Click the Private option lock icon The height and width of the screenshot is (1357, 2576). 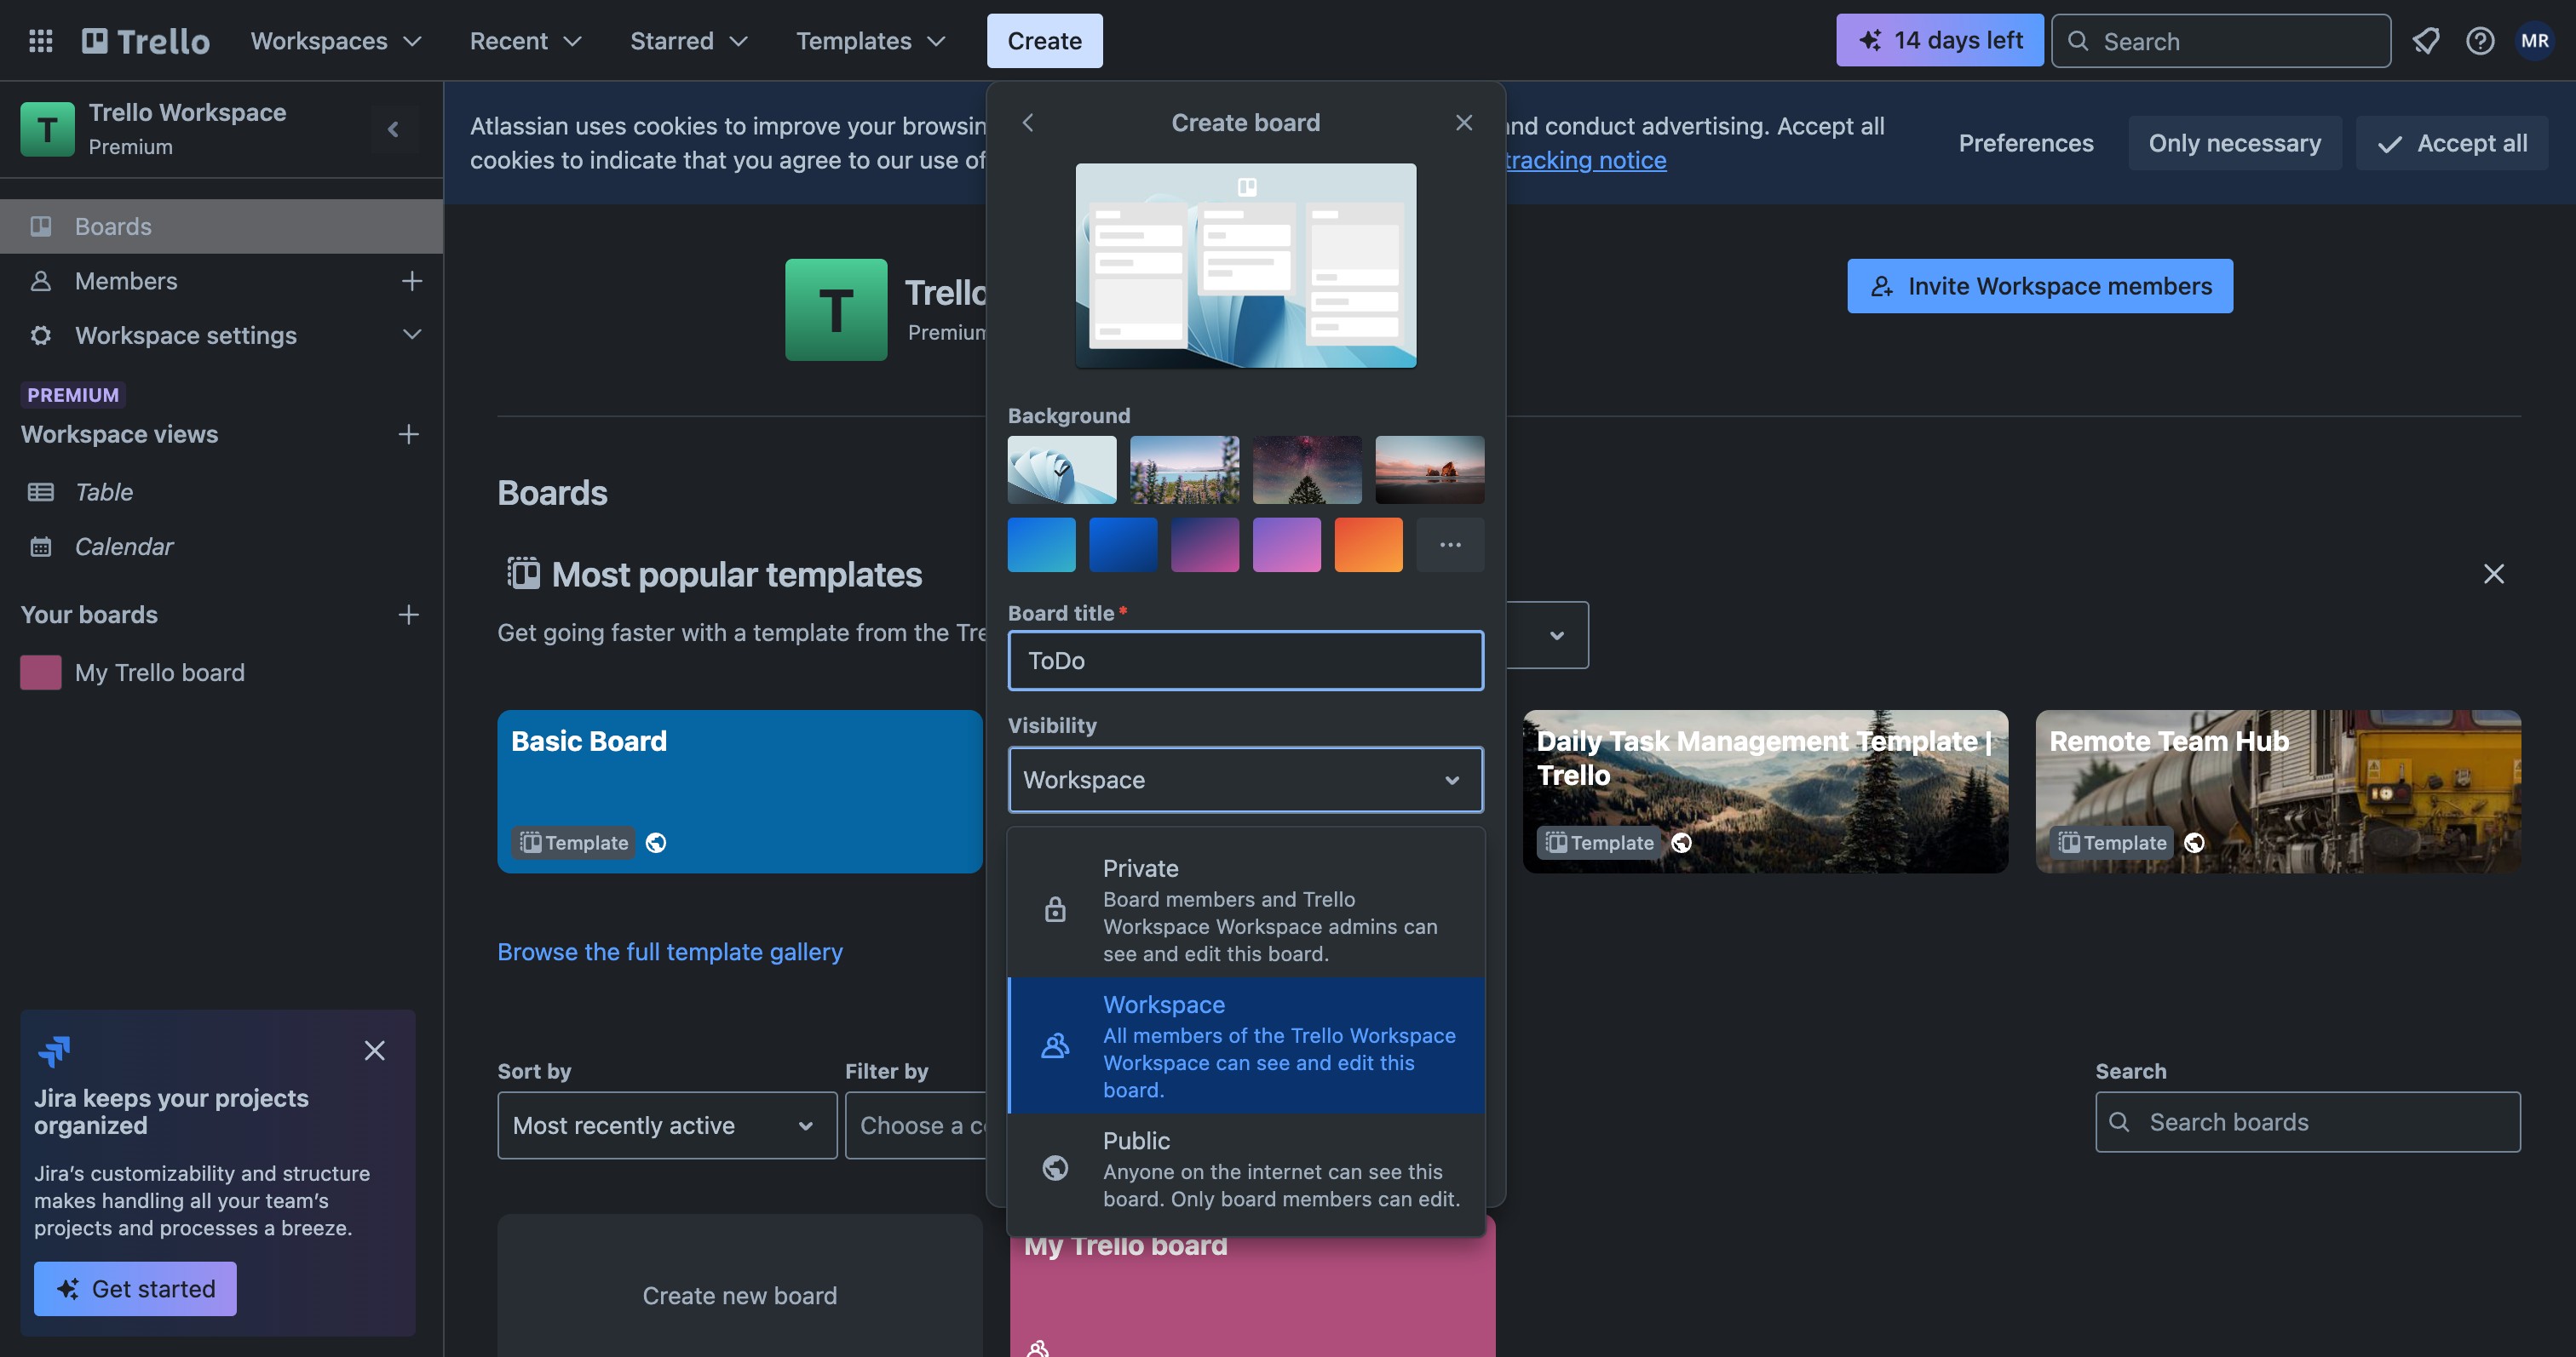click(x=1055, y=909)
